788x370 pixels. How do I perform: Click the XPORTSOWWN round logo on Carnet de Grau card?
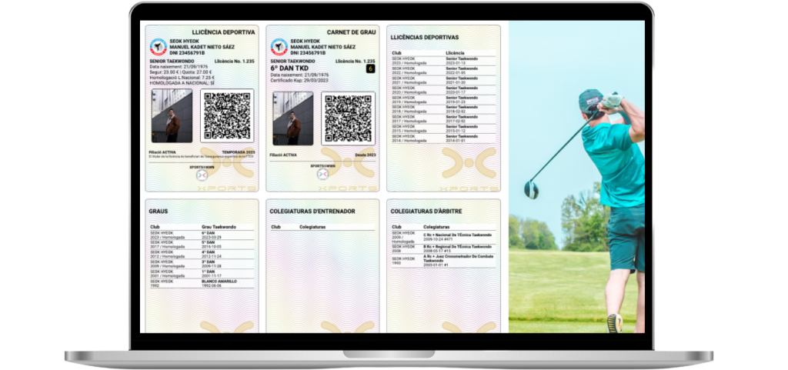(322, 175)
